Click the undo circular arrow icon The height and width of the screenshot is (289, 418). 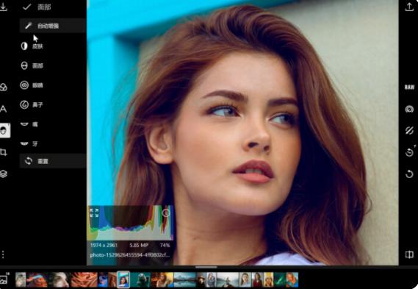point(409,174)
